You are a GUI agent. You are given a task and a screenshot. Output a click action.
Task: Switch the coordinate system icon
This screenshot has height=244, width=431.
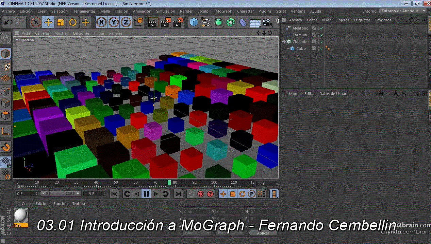[138, 22]
